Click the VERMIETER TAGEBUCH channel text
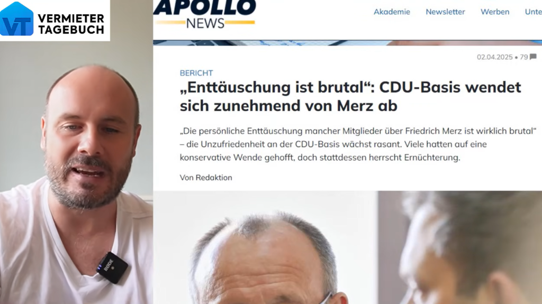Image resolution: width=542 pixels, height=304 pixels. point(71,24)
